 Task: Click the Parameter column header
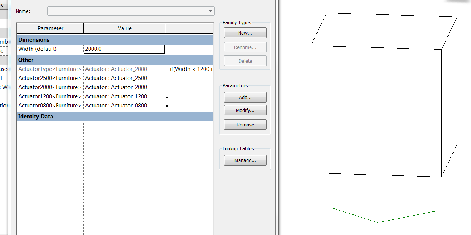50,28
